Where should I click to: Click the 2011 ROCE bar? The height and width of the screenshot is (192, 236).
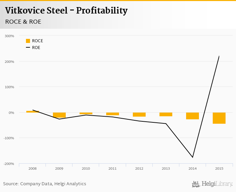pos(113,114)
